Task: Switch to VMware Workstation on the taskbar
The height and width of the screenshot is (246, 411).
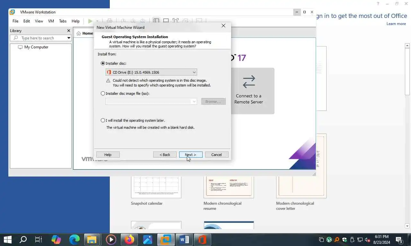Action: [166, 240]
